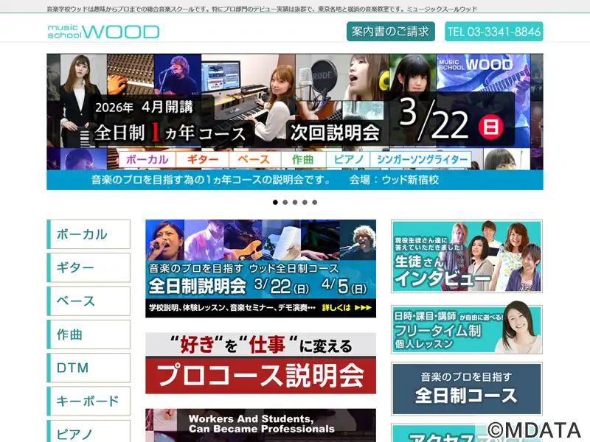Open the ギター sidebar menu item
Screen dimensions: 590x442
[88, 267]
